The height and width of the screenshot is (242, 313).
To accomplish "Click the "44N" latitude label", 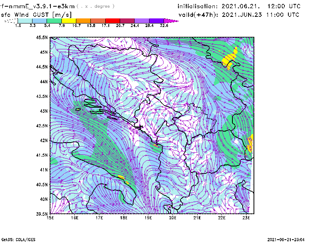I will tap(44, 81).
